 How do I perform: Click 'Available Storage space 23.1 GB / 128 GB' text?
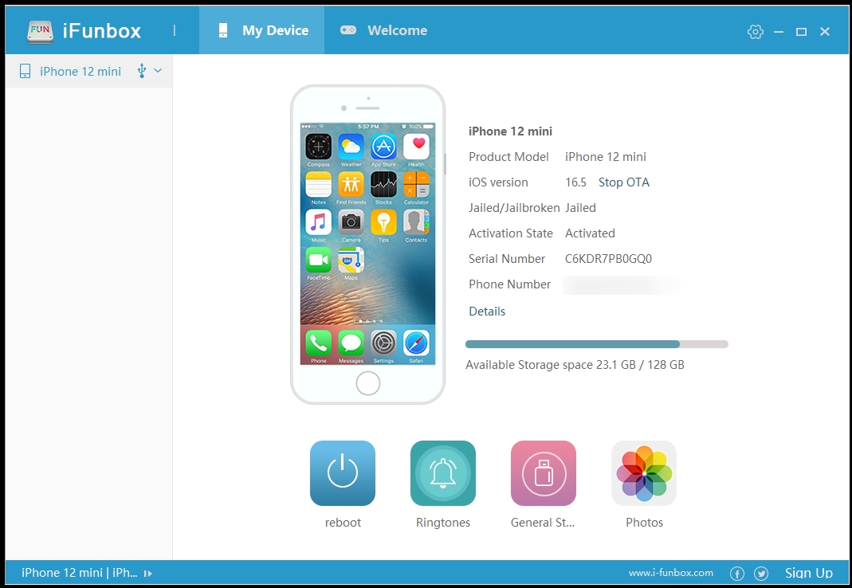click(575, 365)
